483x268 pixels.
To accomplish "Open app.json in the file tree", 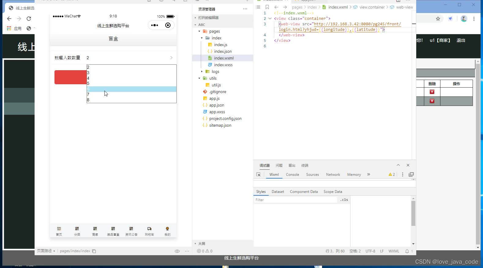I will [x=217, y=105].
